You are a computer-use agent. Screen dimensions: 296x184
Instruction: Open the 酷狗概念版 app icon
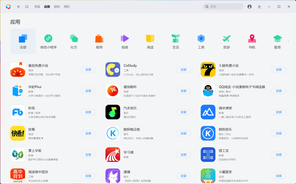point(113,133)
